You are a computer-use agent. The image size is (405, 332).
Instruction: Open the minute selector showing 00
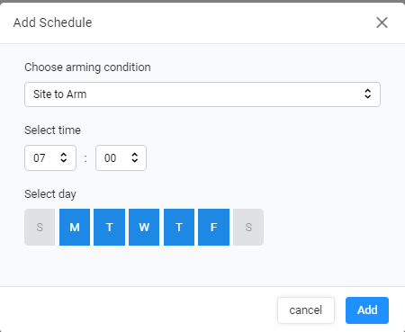coord(121,158)
